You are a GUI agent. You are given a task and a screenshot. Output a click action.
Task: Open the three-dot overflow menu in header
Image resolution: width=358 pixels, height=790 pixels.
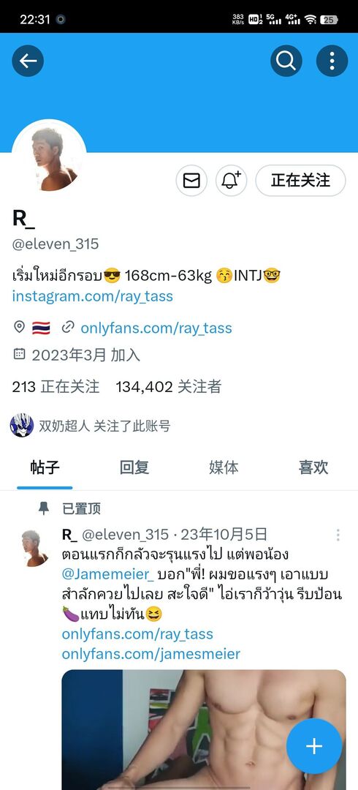click(332, 61)
